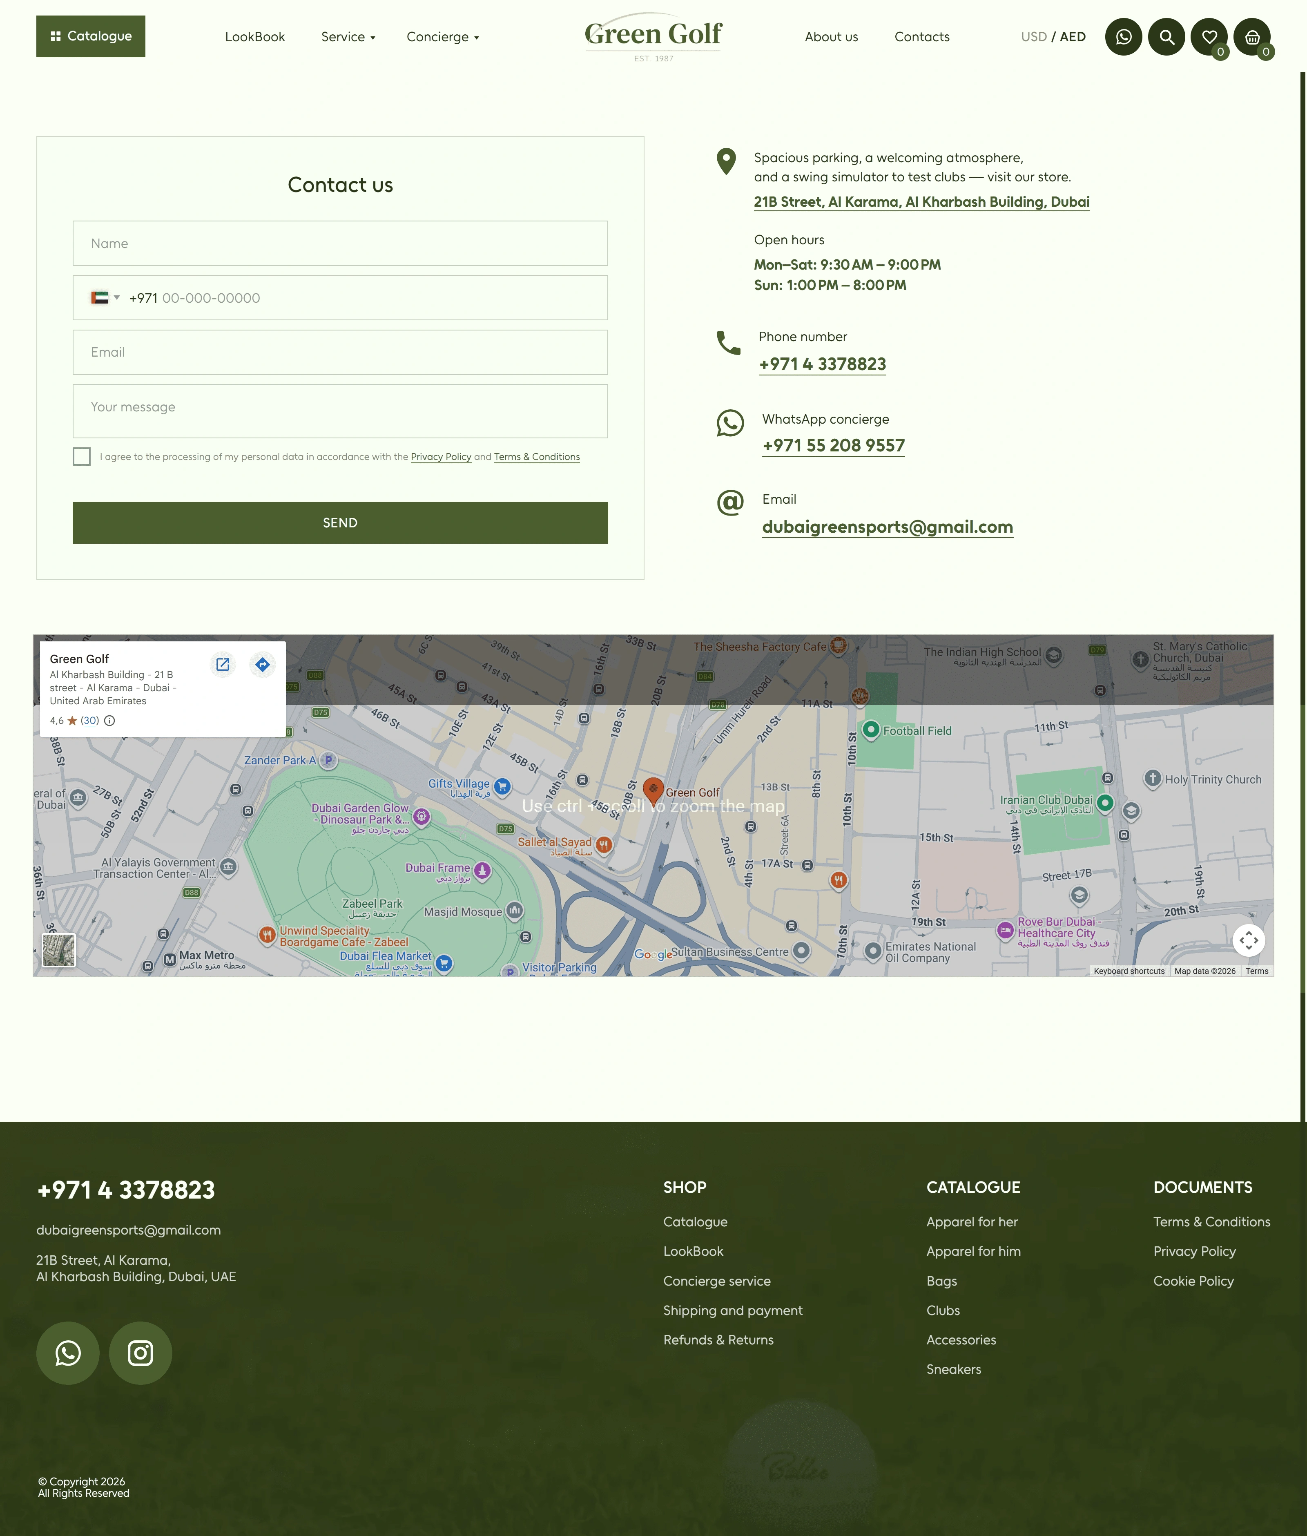Click review info icon on map card
This screenshot has width=1307, height=1536.
109,721
